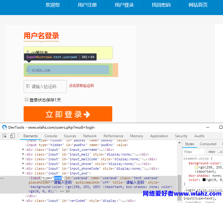Open the background-color swatch in Styles

click(x=196, y=167)
